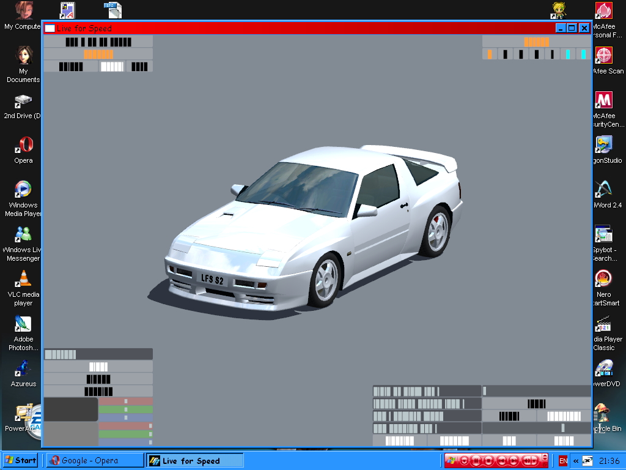Click the 21:36 system clock
Image resolution: width=626 pixels, height=470 pixels.
609,461
